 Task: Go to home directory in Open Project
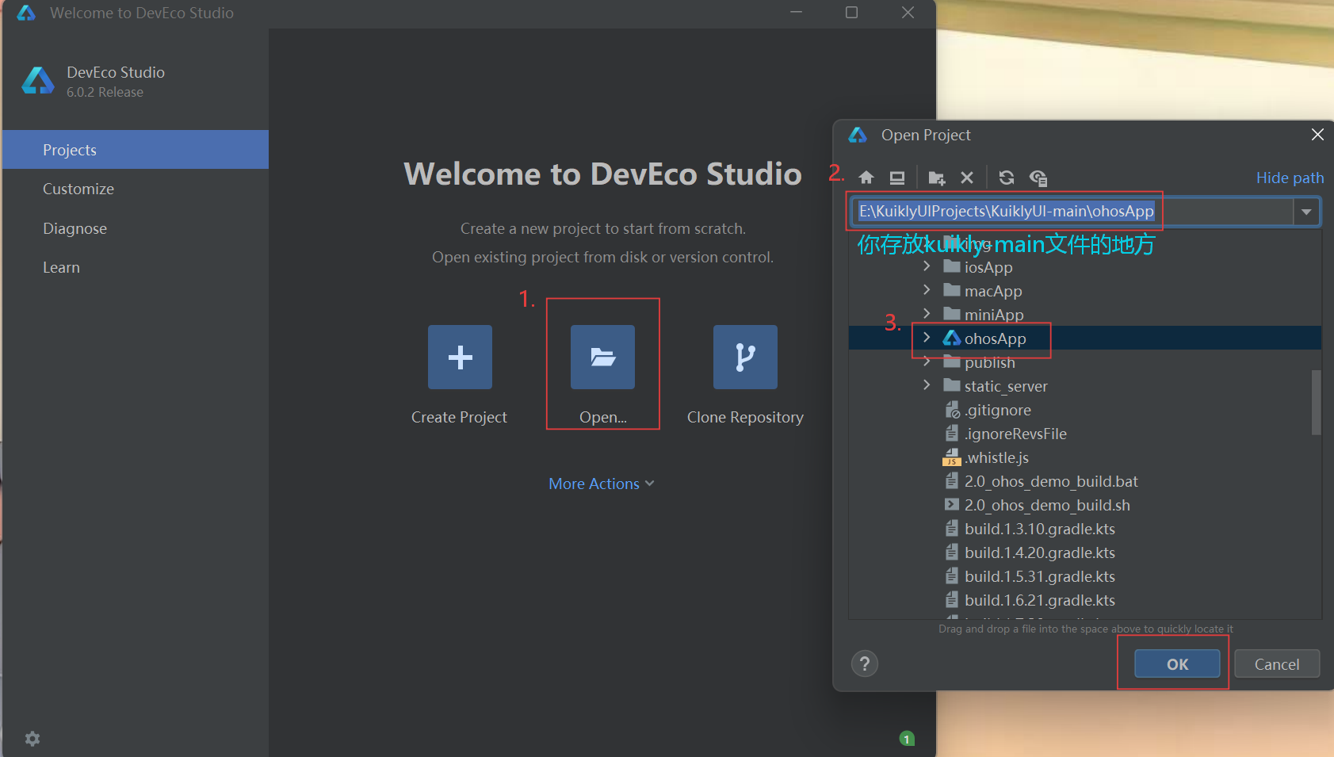(866, 178)
